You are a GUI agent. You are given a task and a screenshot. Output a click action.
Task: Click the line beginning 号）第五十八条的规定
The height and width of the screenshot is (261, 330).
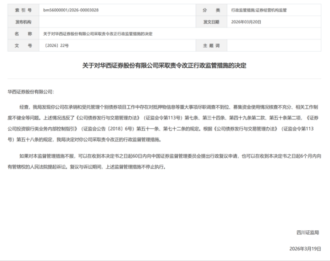[85, 140]
